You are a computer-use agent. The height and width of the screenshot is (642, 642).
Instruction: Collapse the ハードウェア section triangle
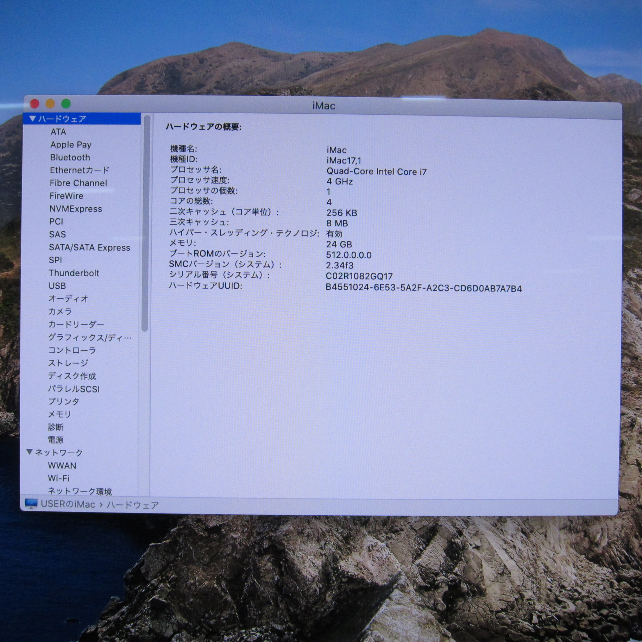pos(32,119)
